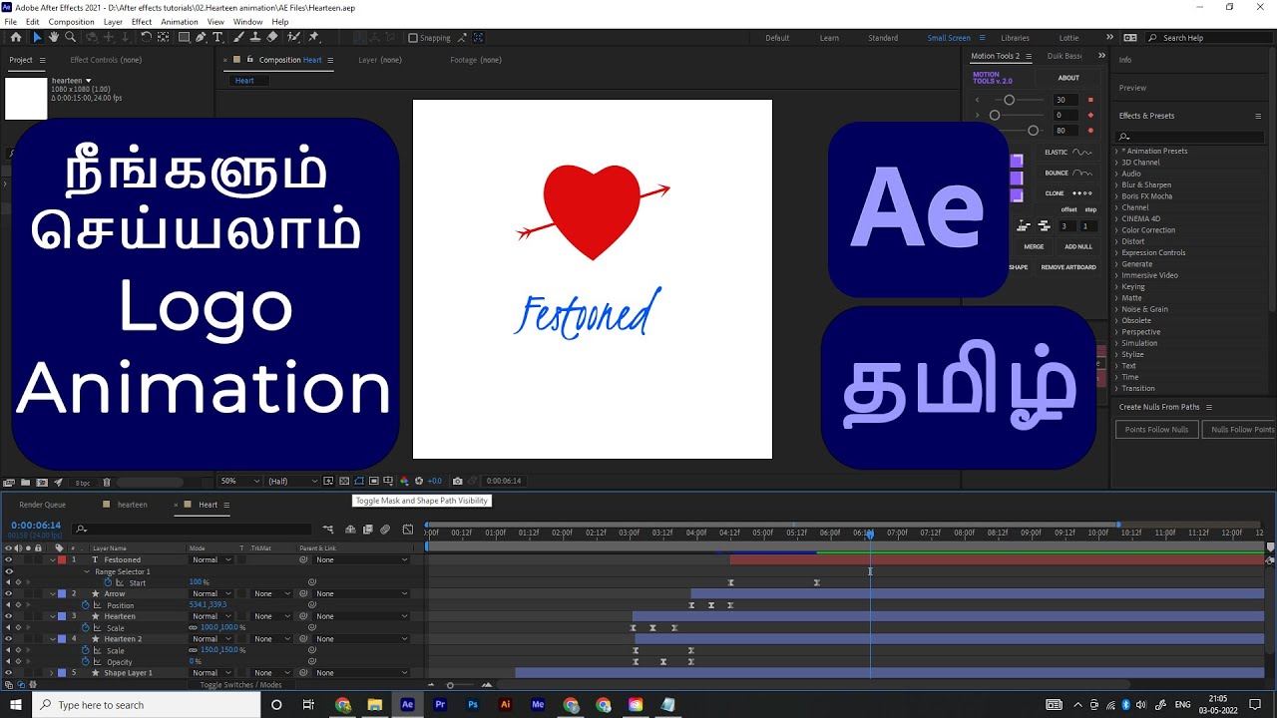Toggle stopwatch for Opacity property
The height and width of the screenshot is (718, 1277).
tap(86, 662)
